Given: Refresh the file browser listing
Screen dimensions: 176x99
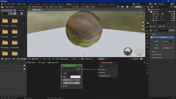Looking at the screenshot, I should coord(11,10).
